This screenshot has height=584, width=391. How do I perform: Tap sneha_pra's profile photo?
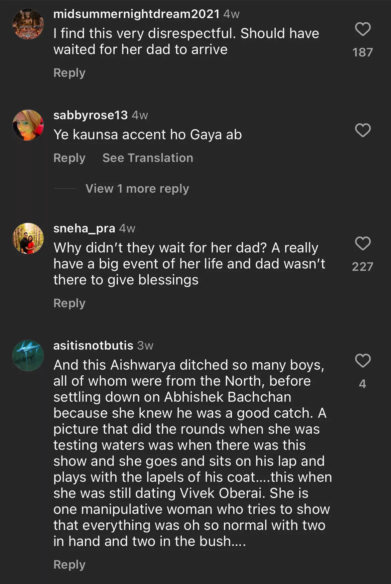(28, 238)
